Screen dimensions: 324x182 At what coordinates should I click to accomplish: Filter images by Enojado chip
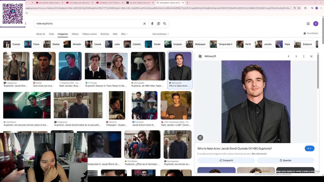tap(174, 44)
